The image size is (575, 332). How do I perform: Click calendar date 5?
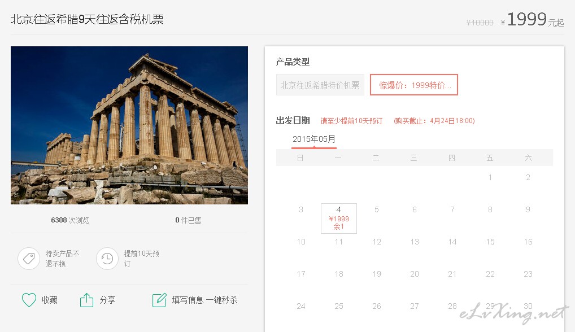pyautogui.click(x=377, y=209)
